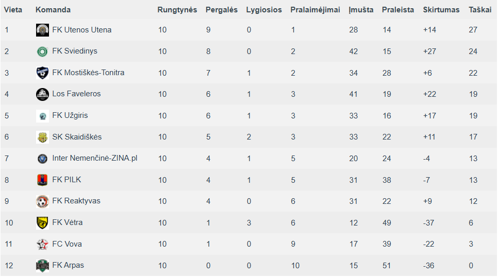The width and height of the screenshot is (498, 277).
Task: Click the FK PILK red logo
Action: coord(42,180)
